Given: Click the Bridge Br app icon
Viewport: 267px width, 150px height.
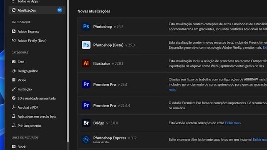Looking at the screenshot, I should pos(86,123).
